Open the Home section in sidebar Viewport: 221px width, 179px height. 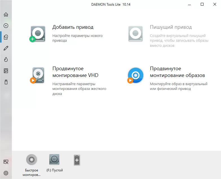(x=6, y=14)
